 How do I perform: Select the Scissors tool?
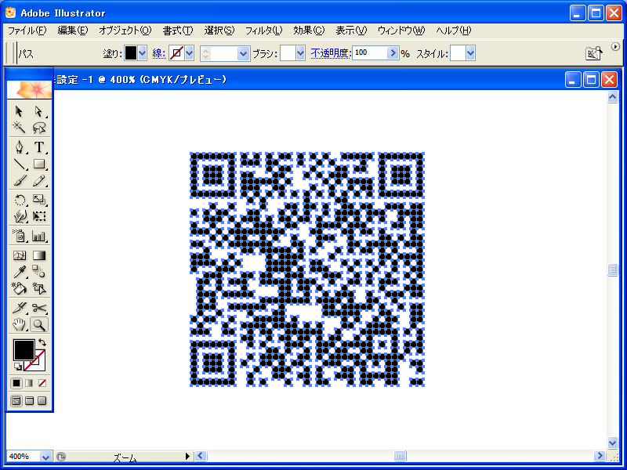point(38,308)
